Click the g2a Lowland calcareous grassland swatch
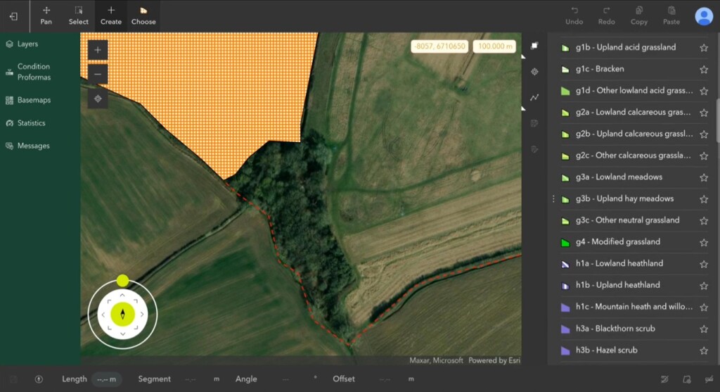The height and width of the screenshot is (392, 720). click(565, 113)
